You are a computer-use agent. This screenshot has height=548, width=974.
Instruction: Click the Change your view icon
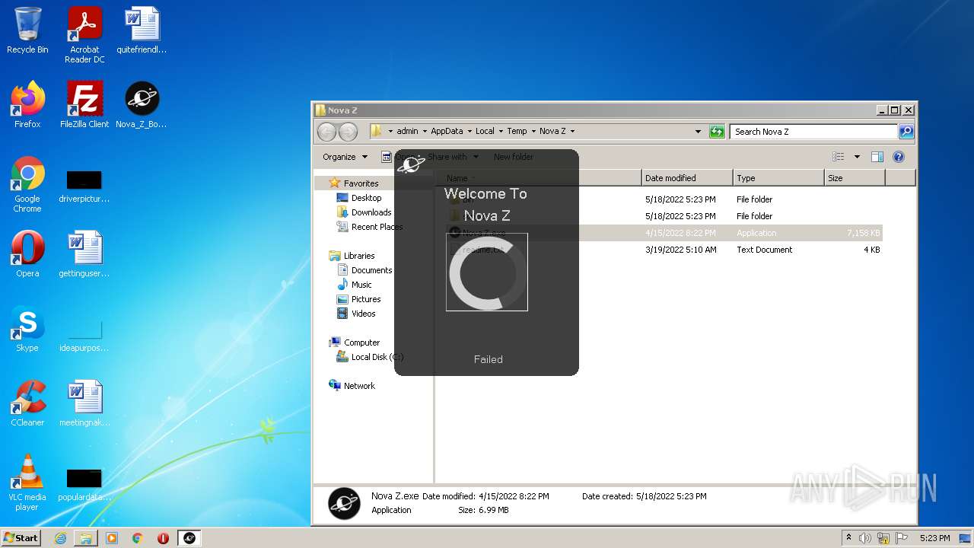click(x=838, y=157)
